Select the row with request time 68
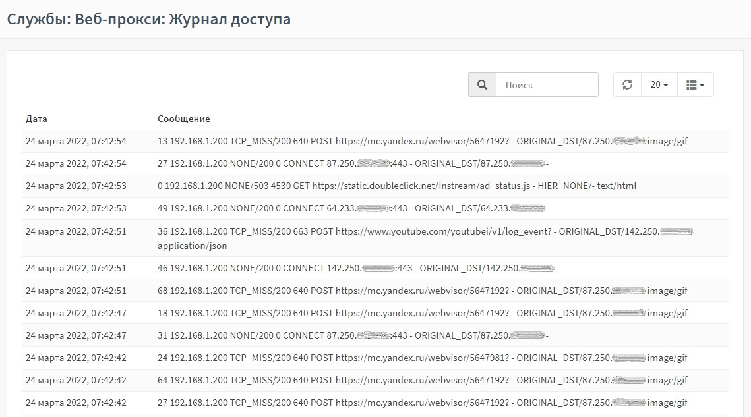Screen dimensions: 751x417 (375, 291)
